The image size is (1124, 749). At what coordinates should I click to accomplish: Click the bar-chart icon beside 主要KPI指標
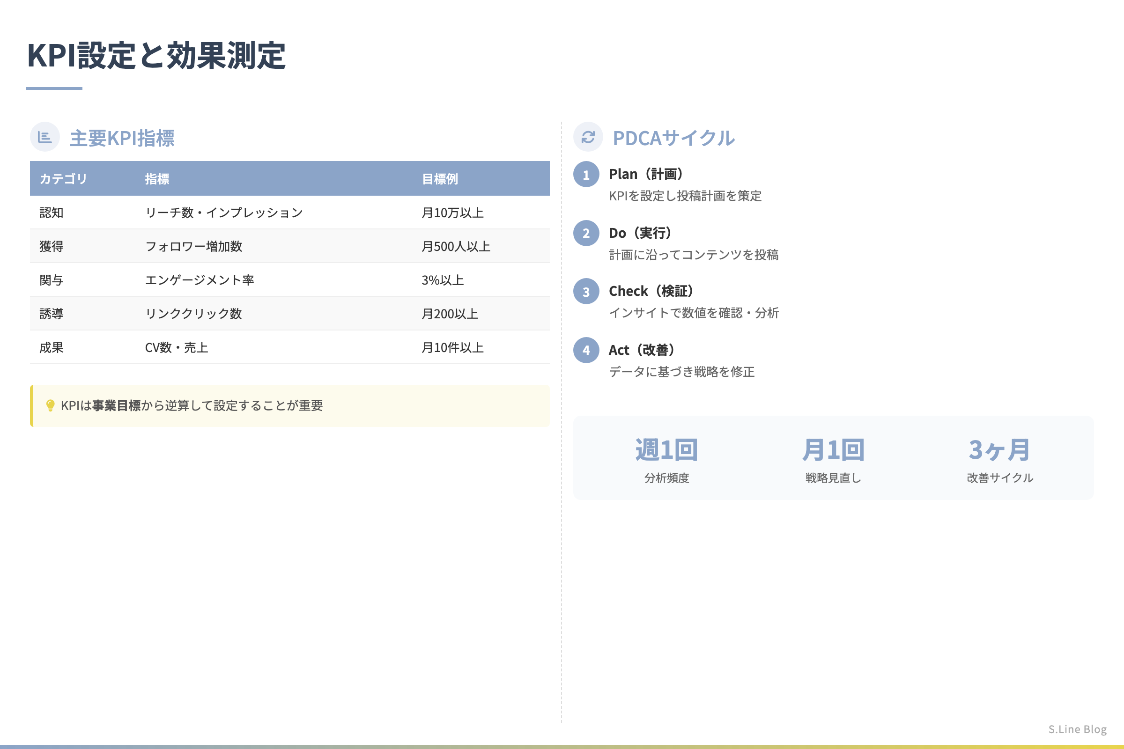pos(44,138)
